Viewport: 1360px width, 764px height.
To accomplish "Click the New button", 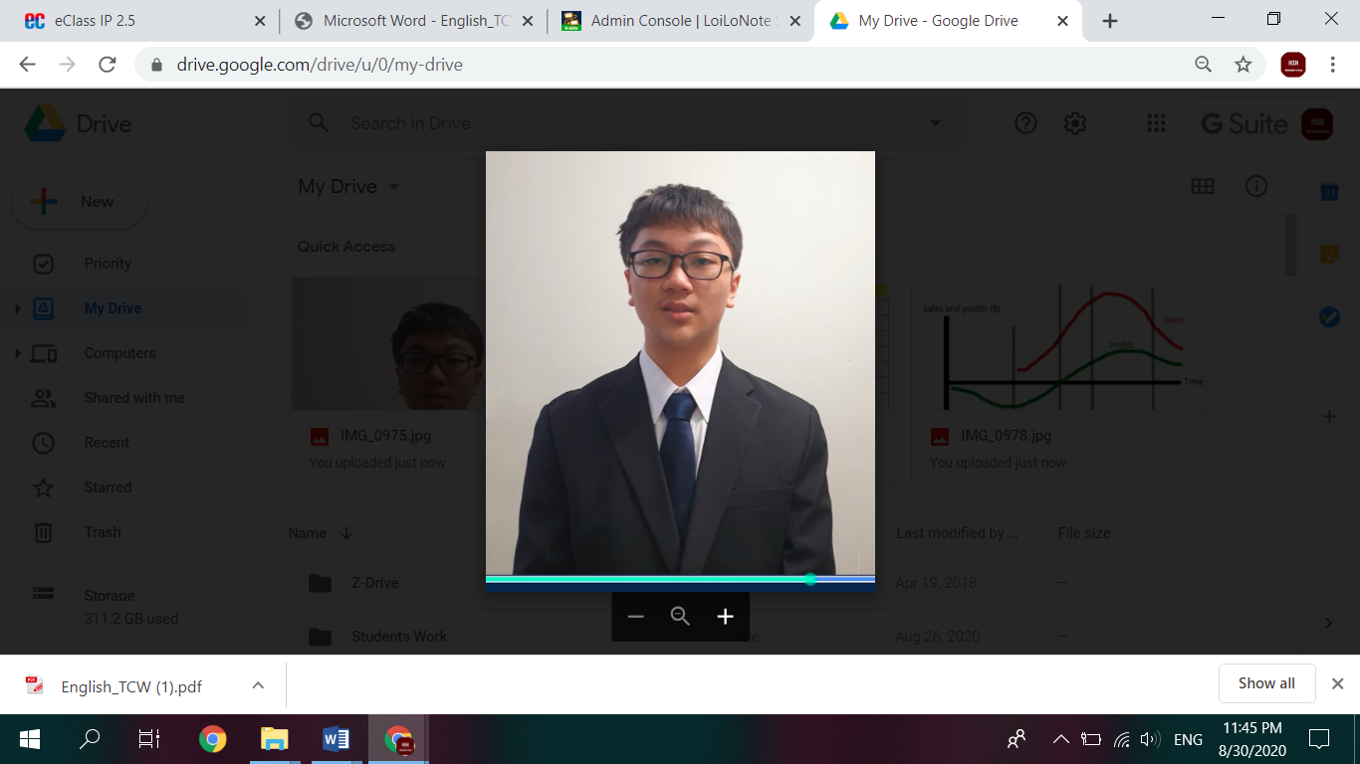I will click(x=80, y=202).
